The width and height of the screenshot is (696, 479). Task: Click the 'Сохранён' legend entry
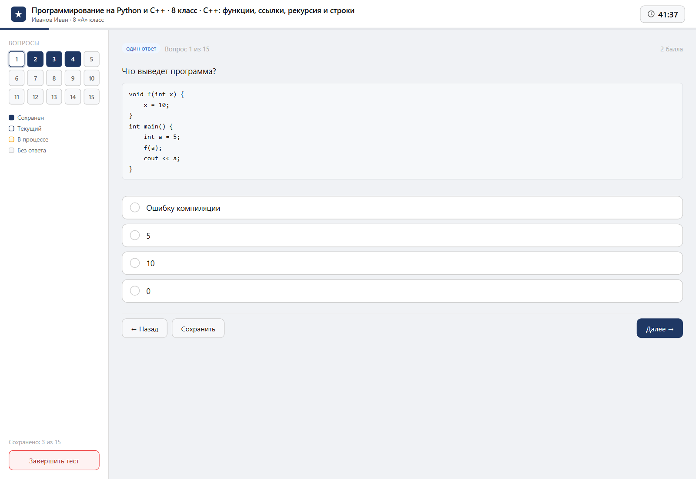point(26,118)
